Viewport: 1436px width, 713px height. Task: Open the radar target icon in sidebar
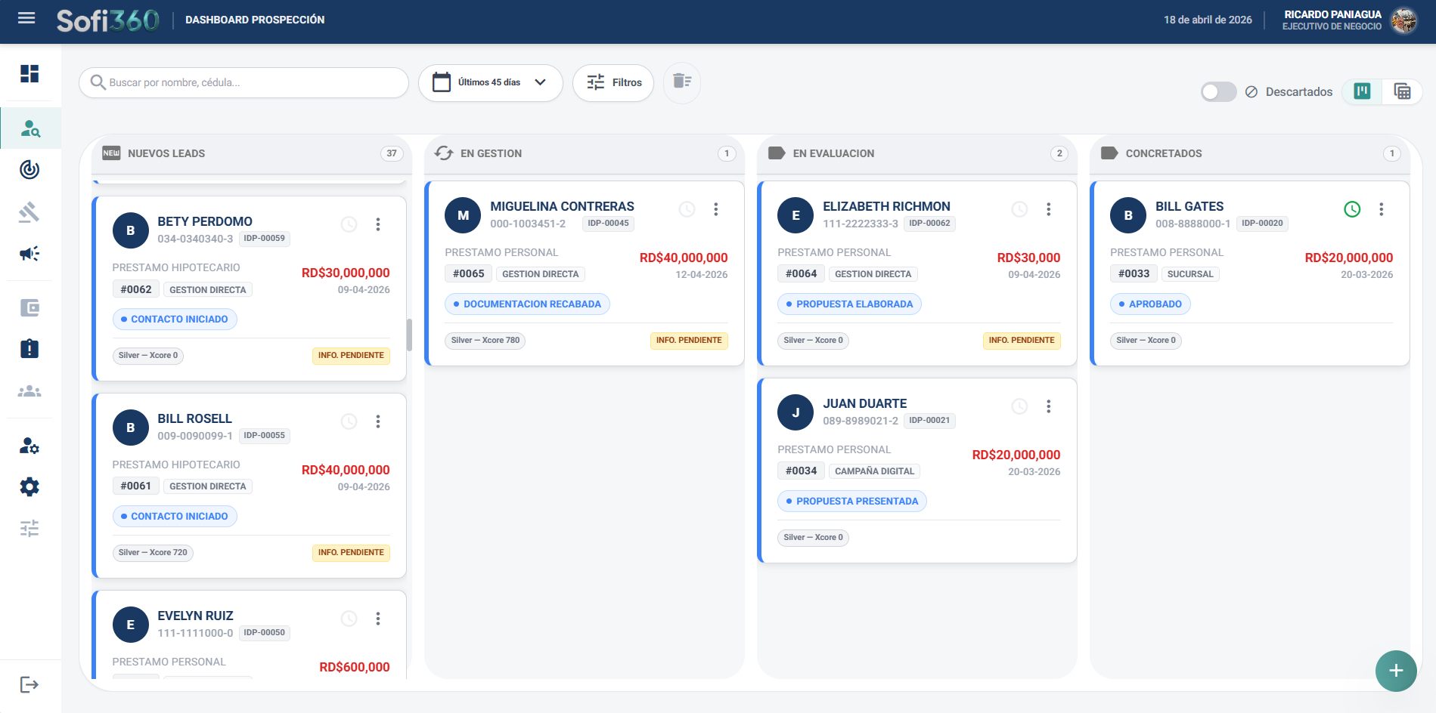[29, 169]
